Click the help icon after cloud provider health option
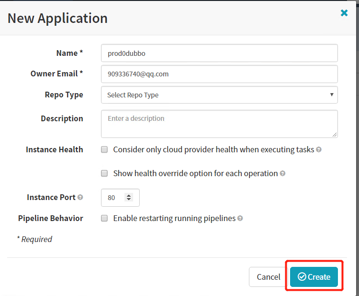Viewport: 359px width, 296px height. click(319, 149)
